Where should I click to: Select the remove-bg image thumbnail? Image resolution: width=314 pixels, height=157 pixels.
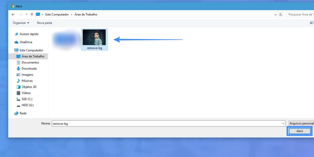pos(94,38)
